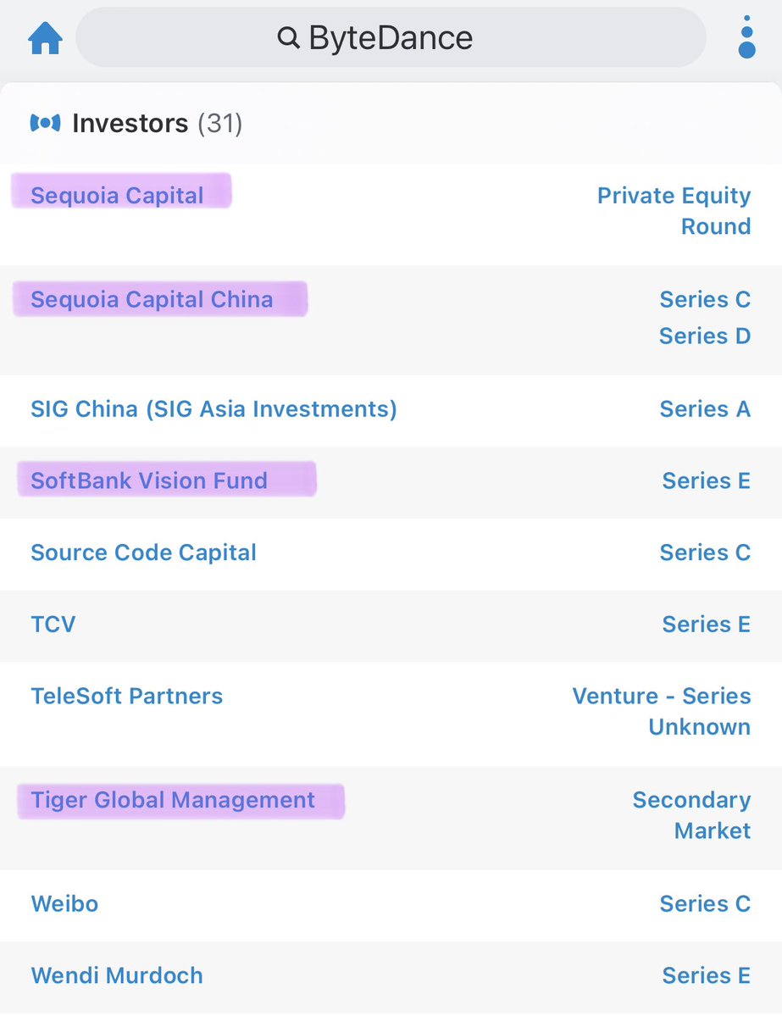Select SIG China (SIG Asia Investments)
The width and height of the screenshot is (782, 1016).
tap(214, 409)
